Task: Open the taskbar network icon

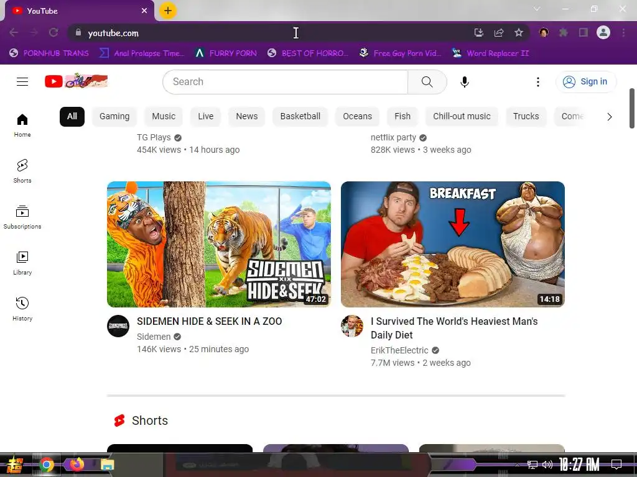Action: 532,465
